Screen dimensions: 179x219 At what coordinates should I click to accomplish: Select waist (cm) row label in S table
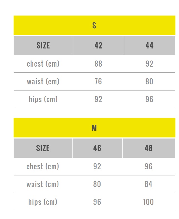click(43, 82)
